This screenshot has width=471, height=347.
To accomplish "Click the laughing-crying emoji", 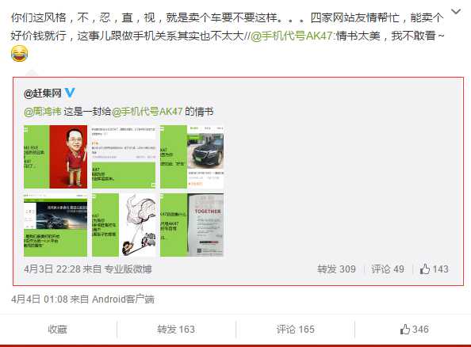I will [x=20, y=53].
